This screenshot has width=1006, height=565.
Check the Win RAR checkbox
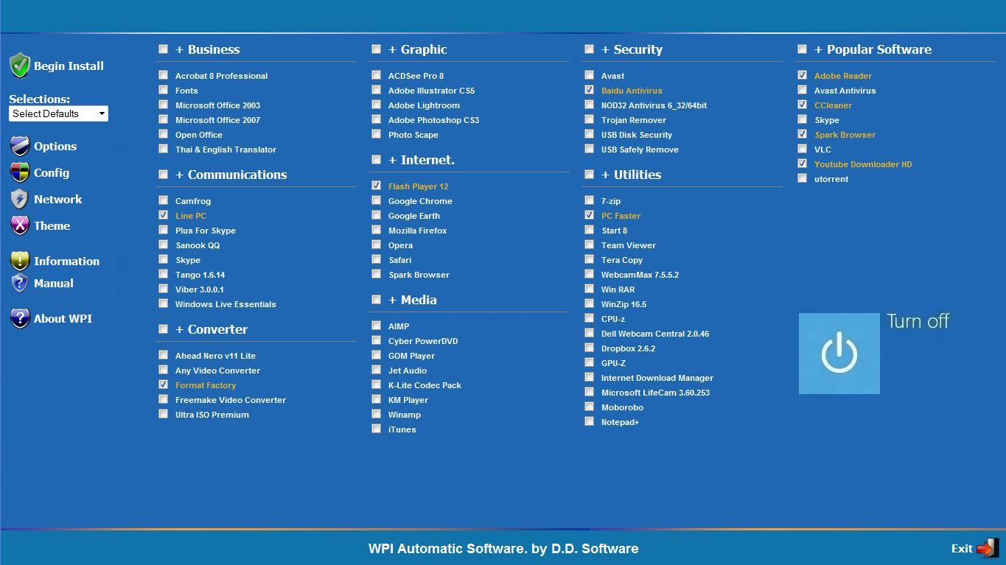[x=590, y=289]
